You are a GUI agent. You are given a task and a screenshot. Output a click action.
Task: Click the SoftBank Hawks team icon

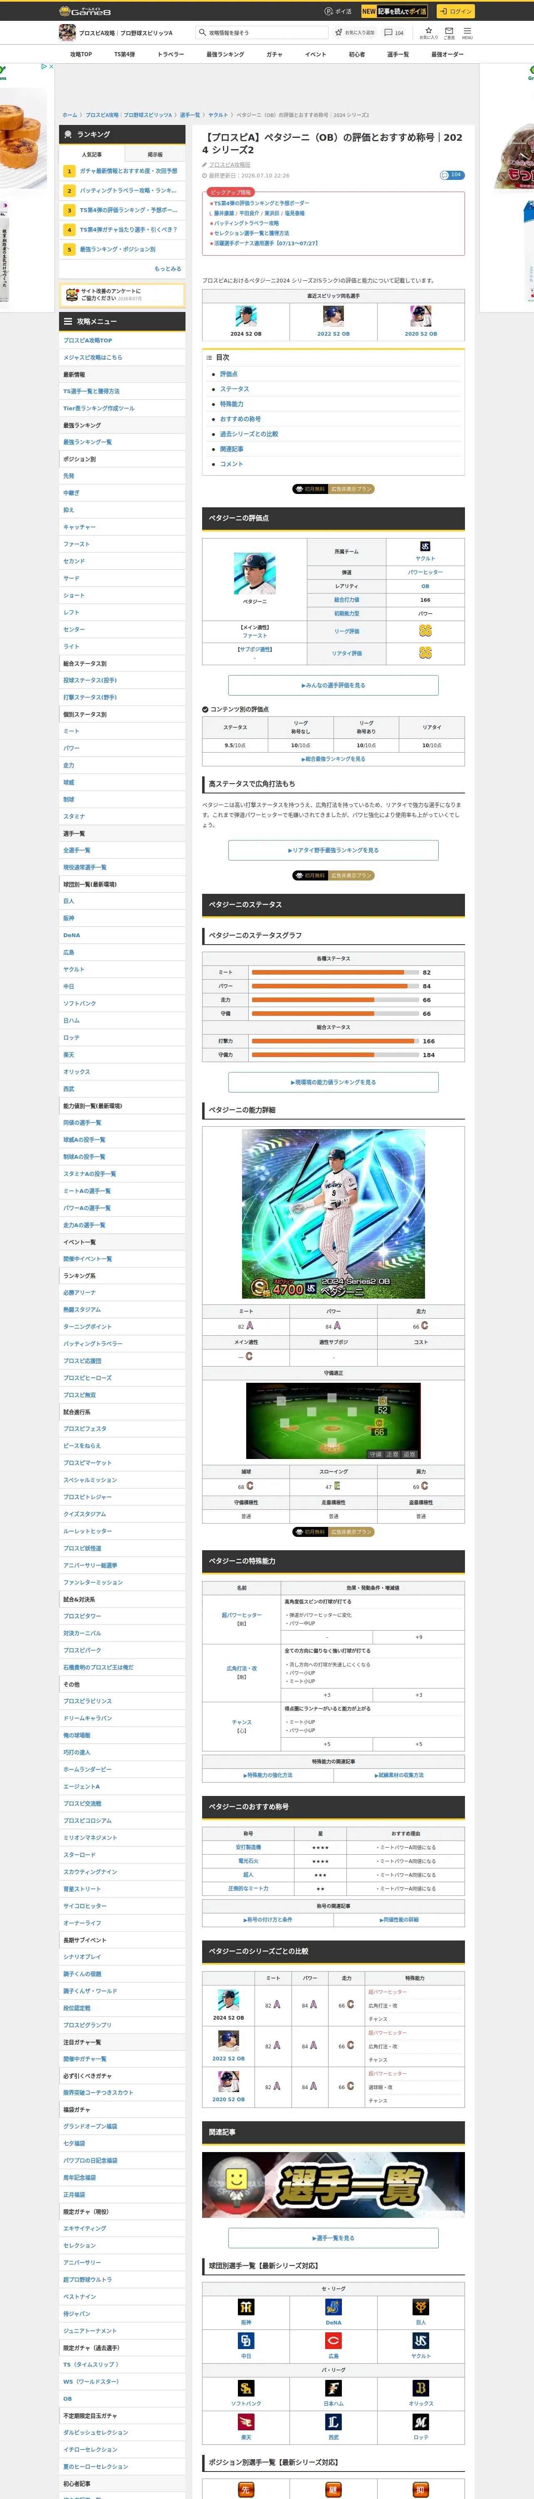(245, 2388)
